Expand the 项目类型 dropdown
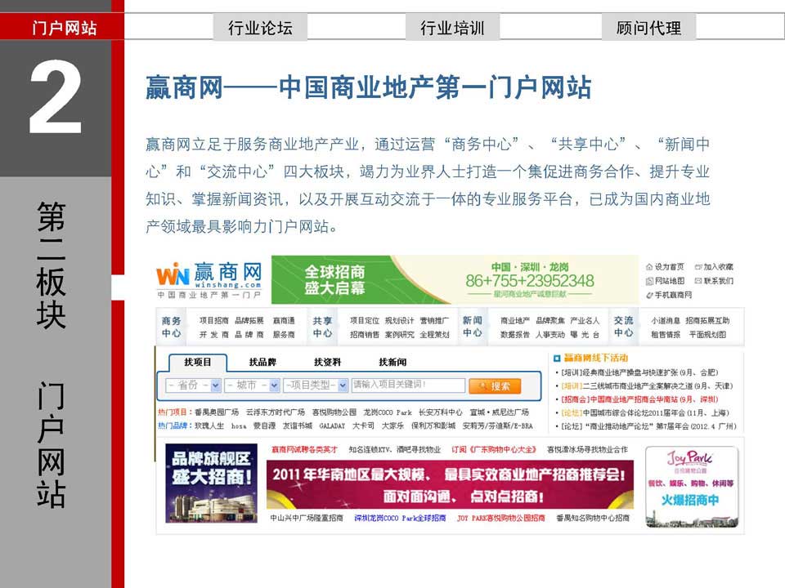This screenshot has width=785, height=588. tap(316, 385)
